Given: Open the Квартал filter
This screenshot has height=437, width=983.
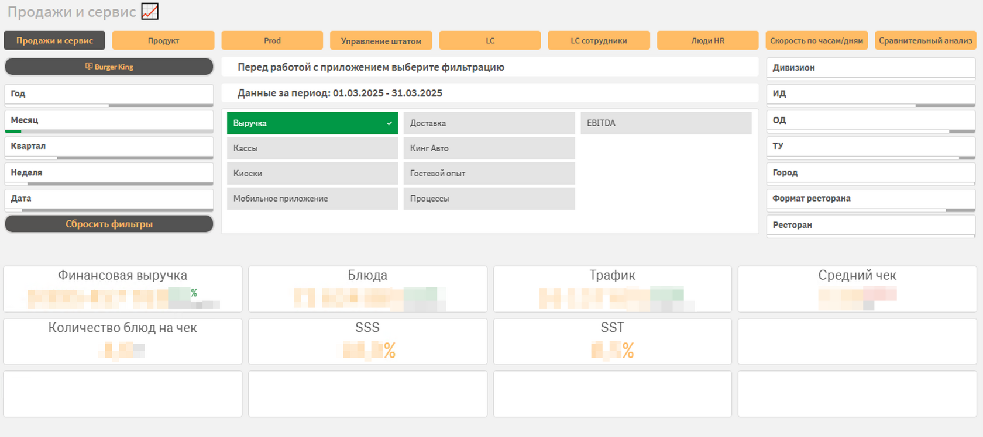Looking at the screenshot, I should (109, 148).
